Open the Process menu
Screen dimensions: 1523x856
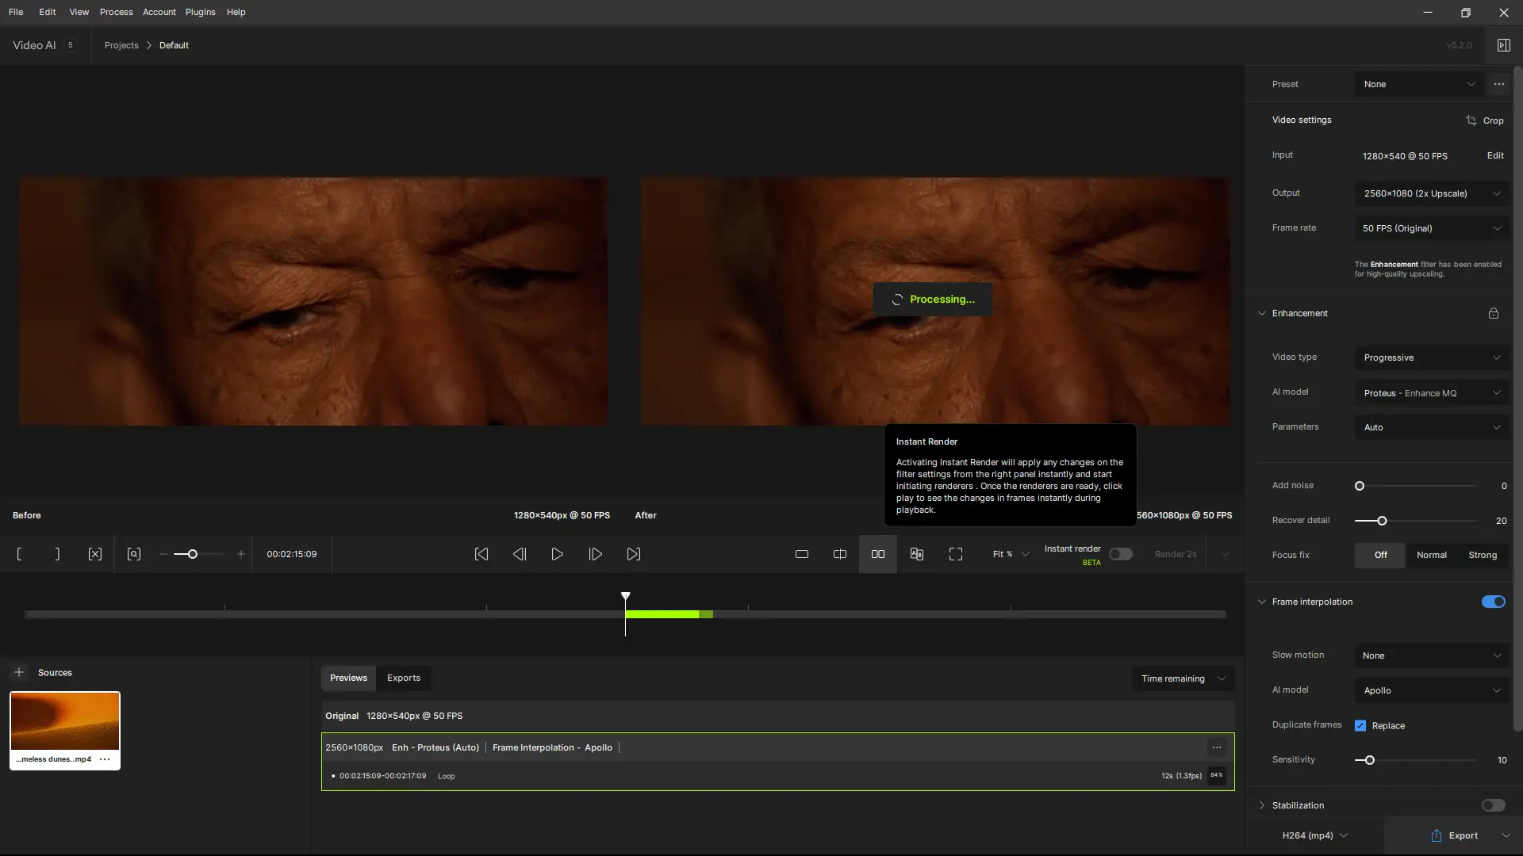[116, 12]
